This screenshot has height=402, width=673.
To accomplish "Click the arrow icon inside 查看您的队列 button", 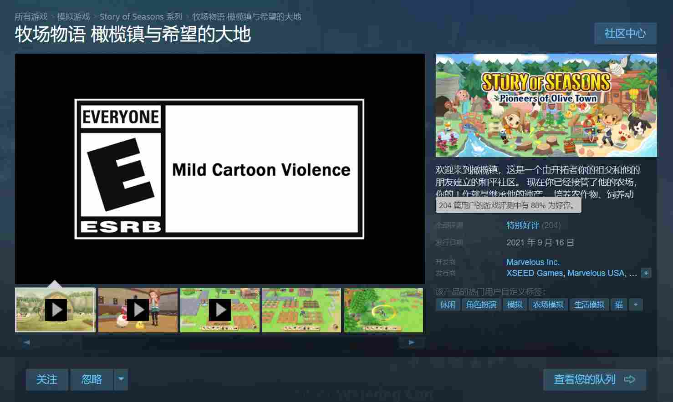I will pyautogui.click(x=630, y=379).
